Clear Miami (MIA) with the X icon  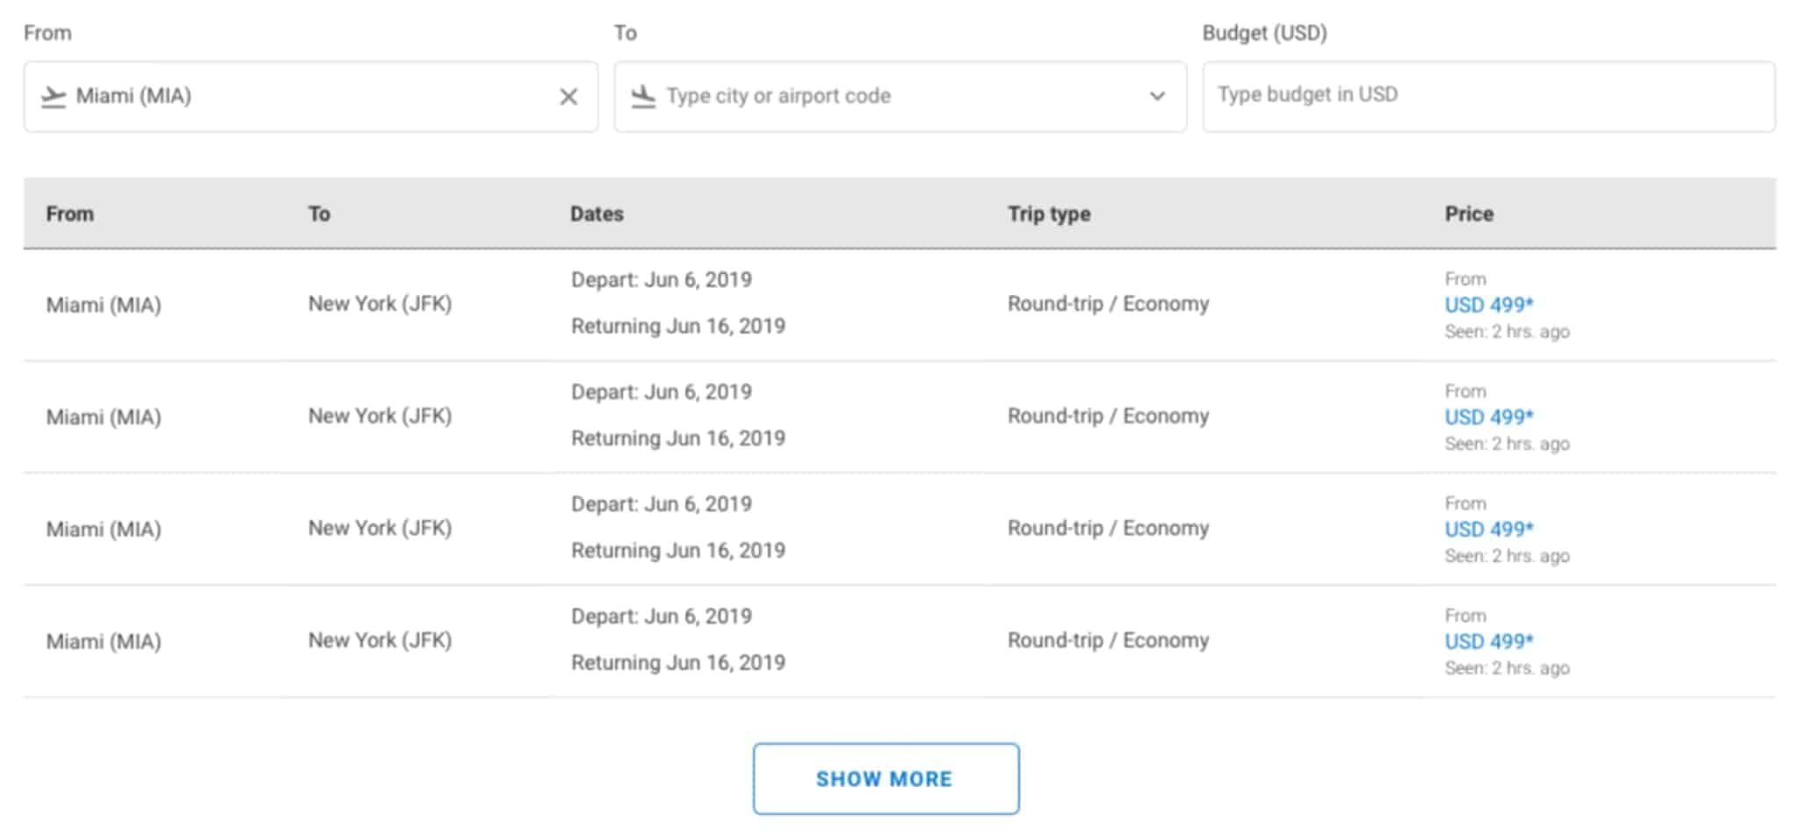click(568, 97)
